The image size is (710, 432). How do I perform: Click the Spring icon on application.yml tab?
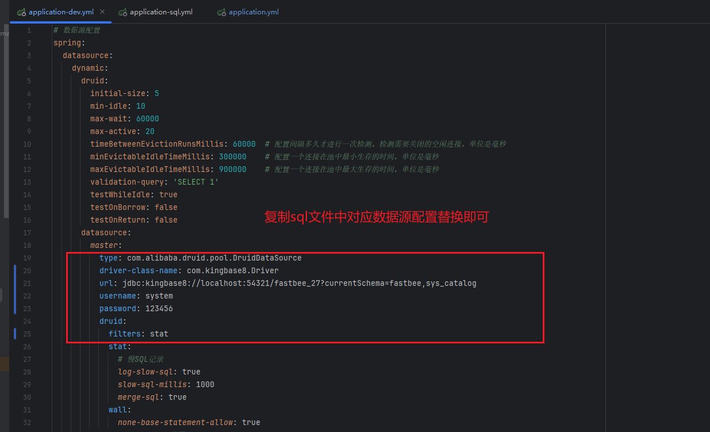[221, 12]
